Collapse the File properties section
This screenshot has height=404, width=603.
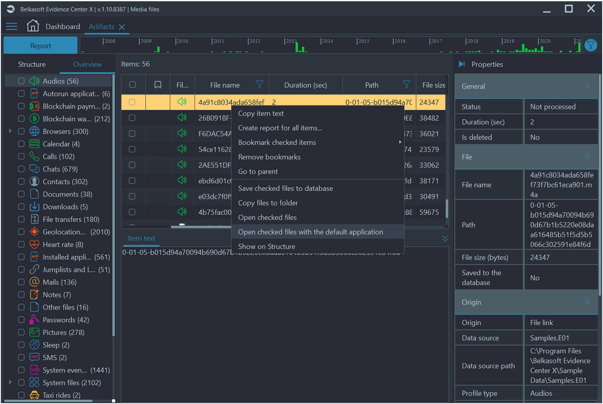(587, 157)
